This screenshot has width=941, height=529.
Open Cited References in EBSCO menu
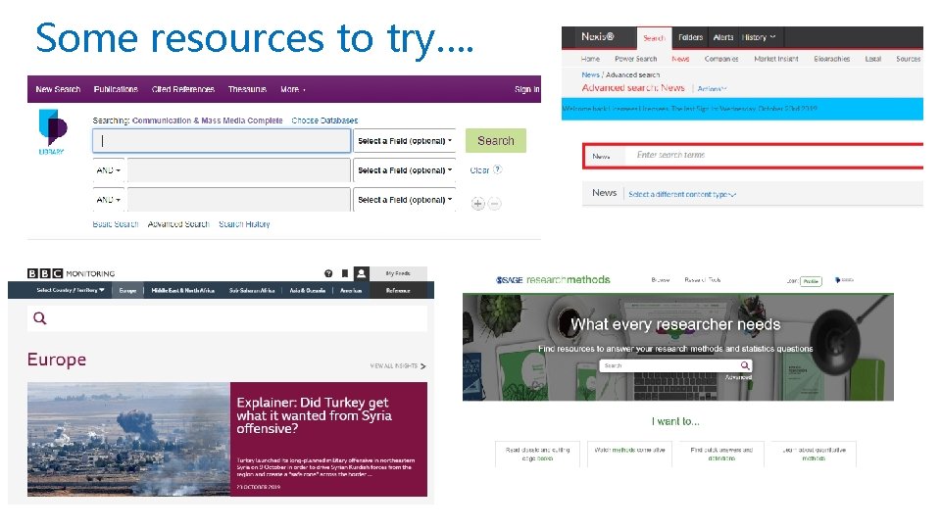point(183,89)
